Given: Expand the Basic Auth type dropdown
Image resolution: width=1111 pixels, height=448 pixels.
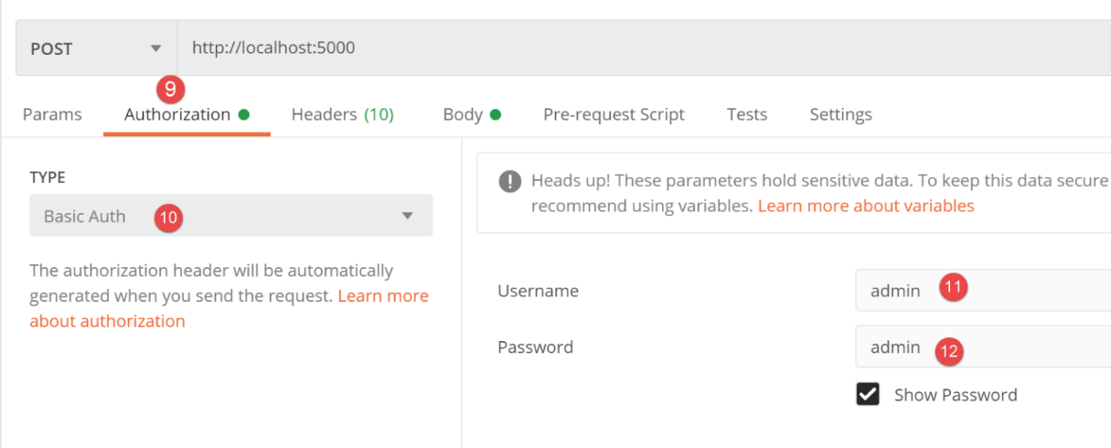Looking at the screenshot, I should pos(230,217).
